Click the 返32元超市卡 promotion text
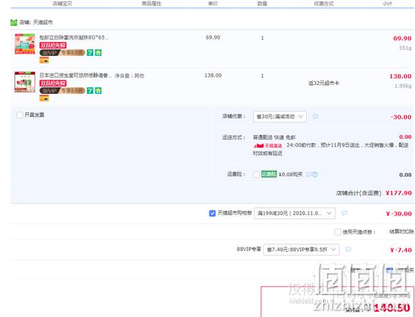 pos(323,83)
